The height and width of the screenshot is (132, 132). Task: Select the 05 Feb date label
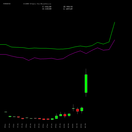[81, 126]
